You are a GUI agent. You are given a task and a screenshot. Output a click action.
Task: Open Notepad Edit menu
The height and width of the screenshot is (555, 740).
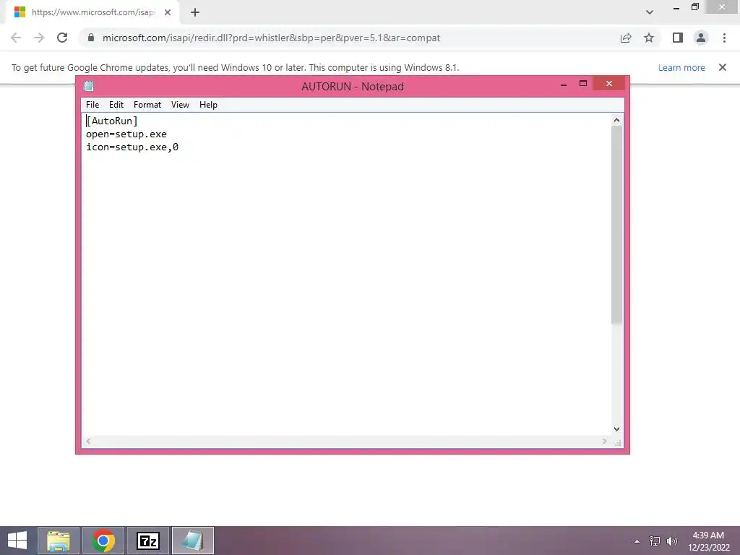tap(116, 105)
